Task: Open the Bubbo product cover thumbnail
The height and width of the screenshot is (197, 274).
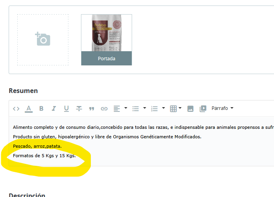Action: click(107, 33)
